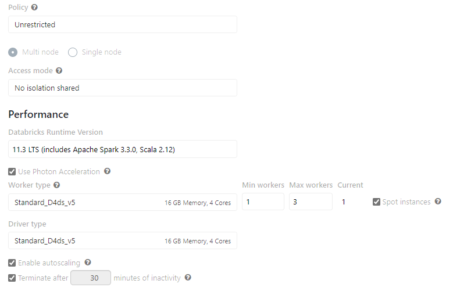Screen dimensions: 453x291
Task: Expand the Driver type dropdown
Action: click(x=122, y=240)
